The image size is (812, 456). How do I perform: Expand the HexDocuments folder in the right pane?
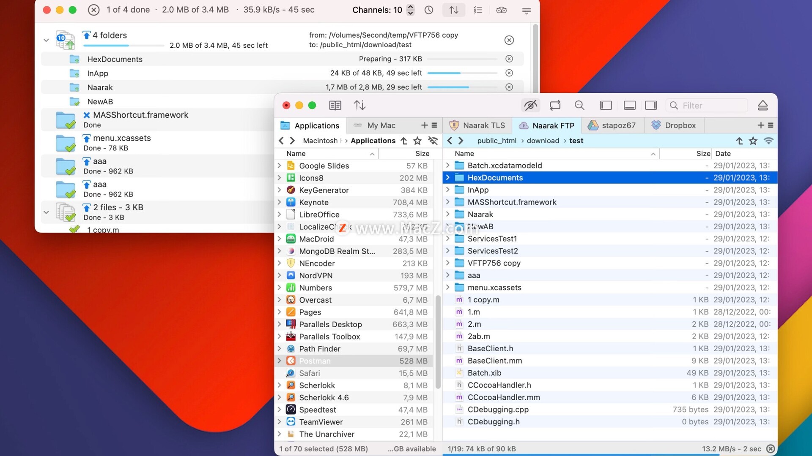click(447, 178)
